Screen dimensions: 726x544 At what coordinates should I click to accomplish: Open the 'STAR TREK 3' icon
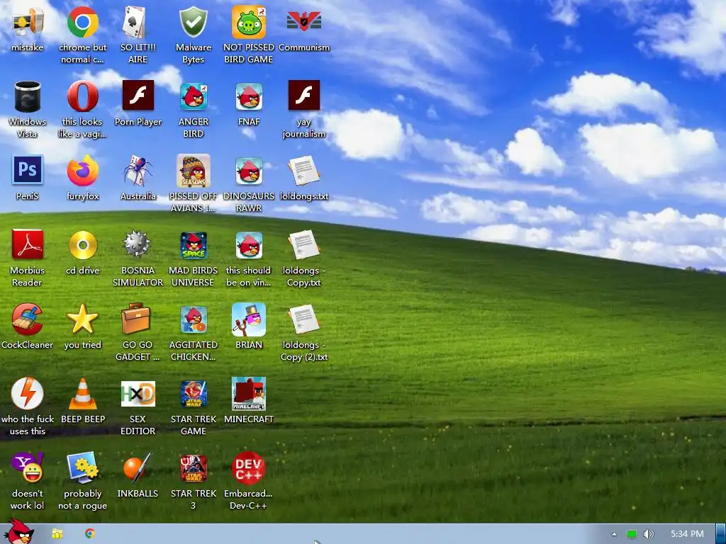193,468
